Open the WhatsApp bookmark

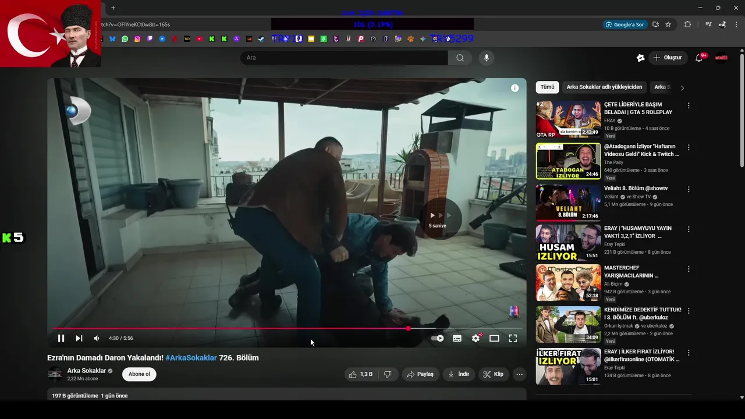(125, 39)
